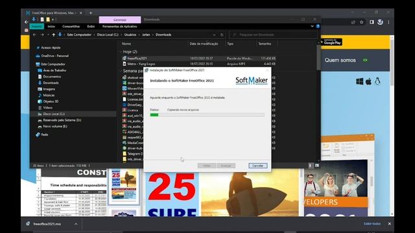Image resolution: width=415 pixels, height=233 pixels.
Task: Select Este Computador in navigation pane
Action: coord(53,64)
